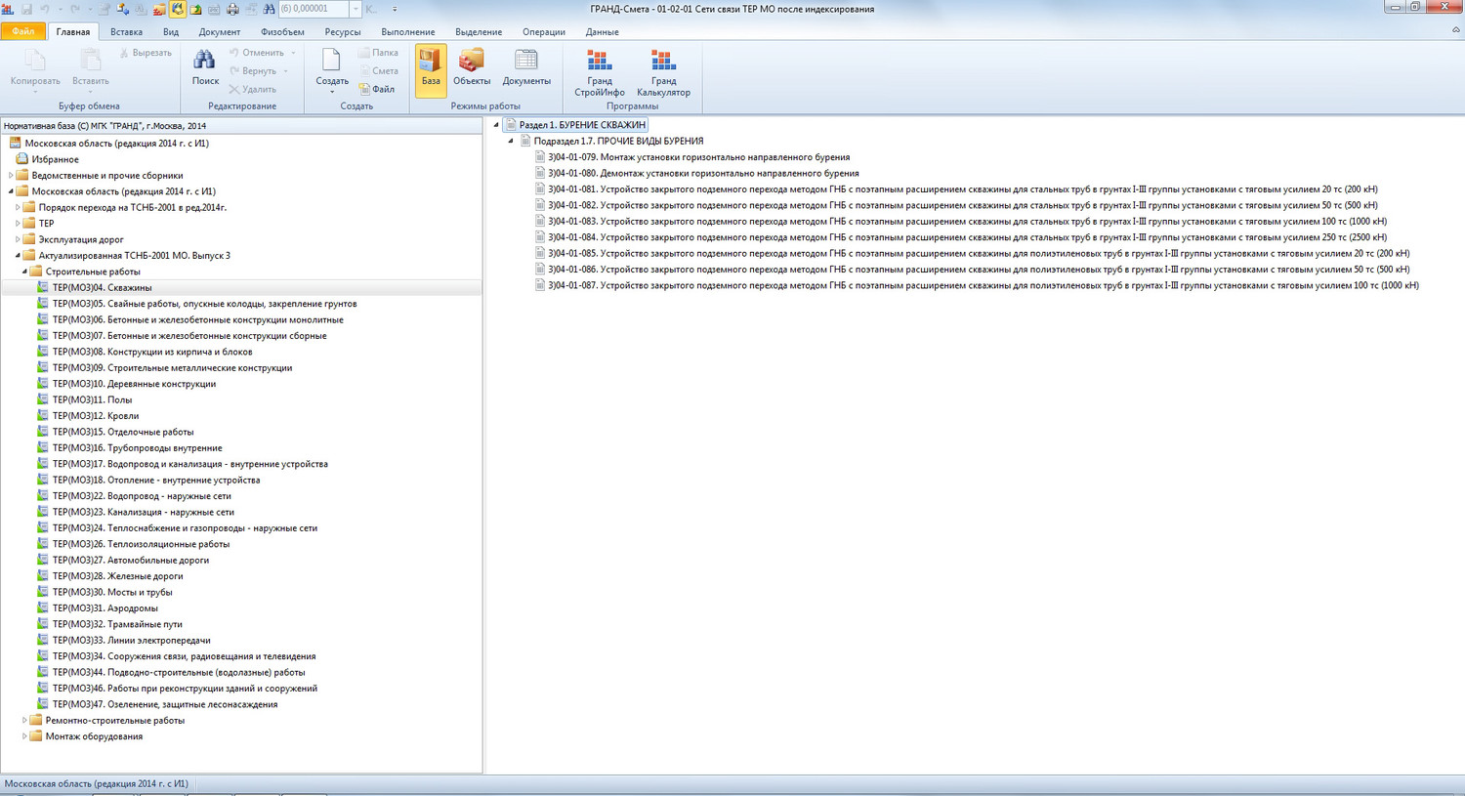
Task: Select ТЕР(МО3)22. Водопровод - наружные сети
Action: (142, 496)
